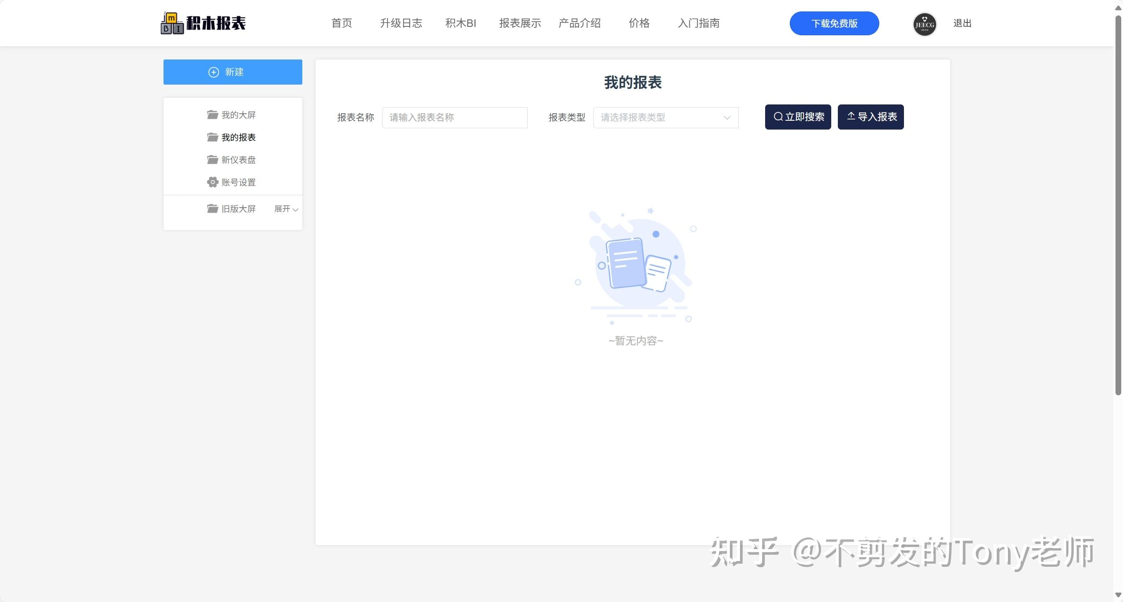Click the plus icon on the 新建 button
The width and height of the screenshot is (1123, 602).
[x=214, y=72]
